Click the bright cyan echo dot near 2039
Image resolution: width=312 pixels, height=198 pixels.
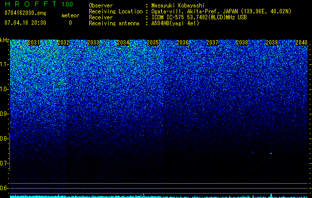pyautogui.click(x=271, y=153)
